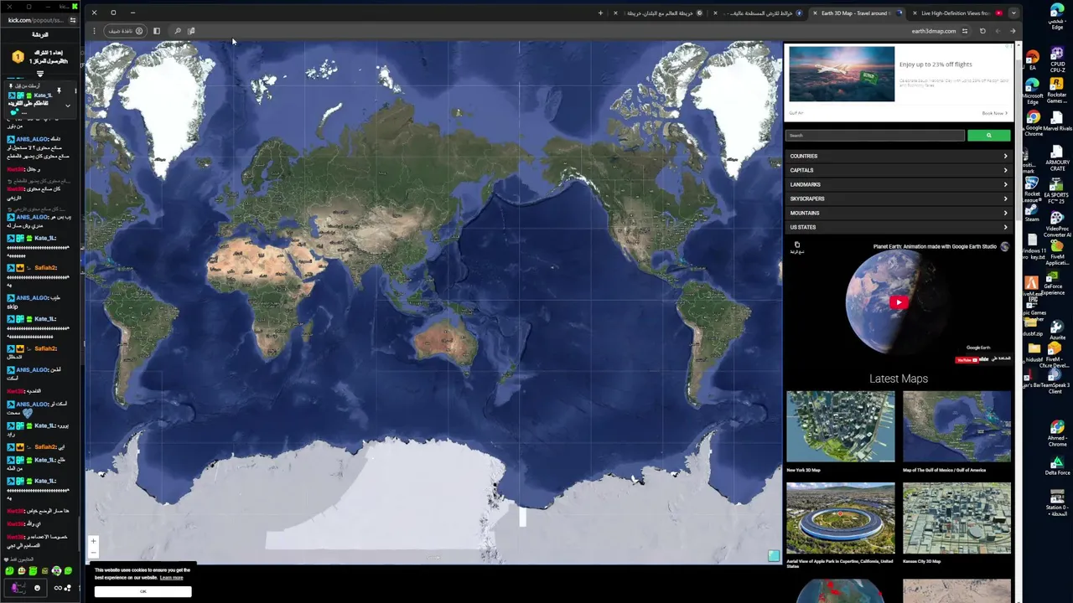Close the Earth 3D Map tab

[x=814, y=13]
